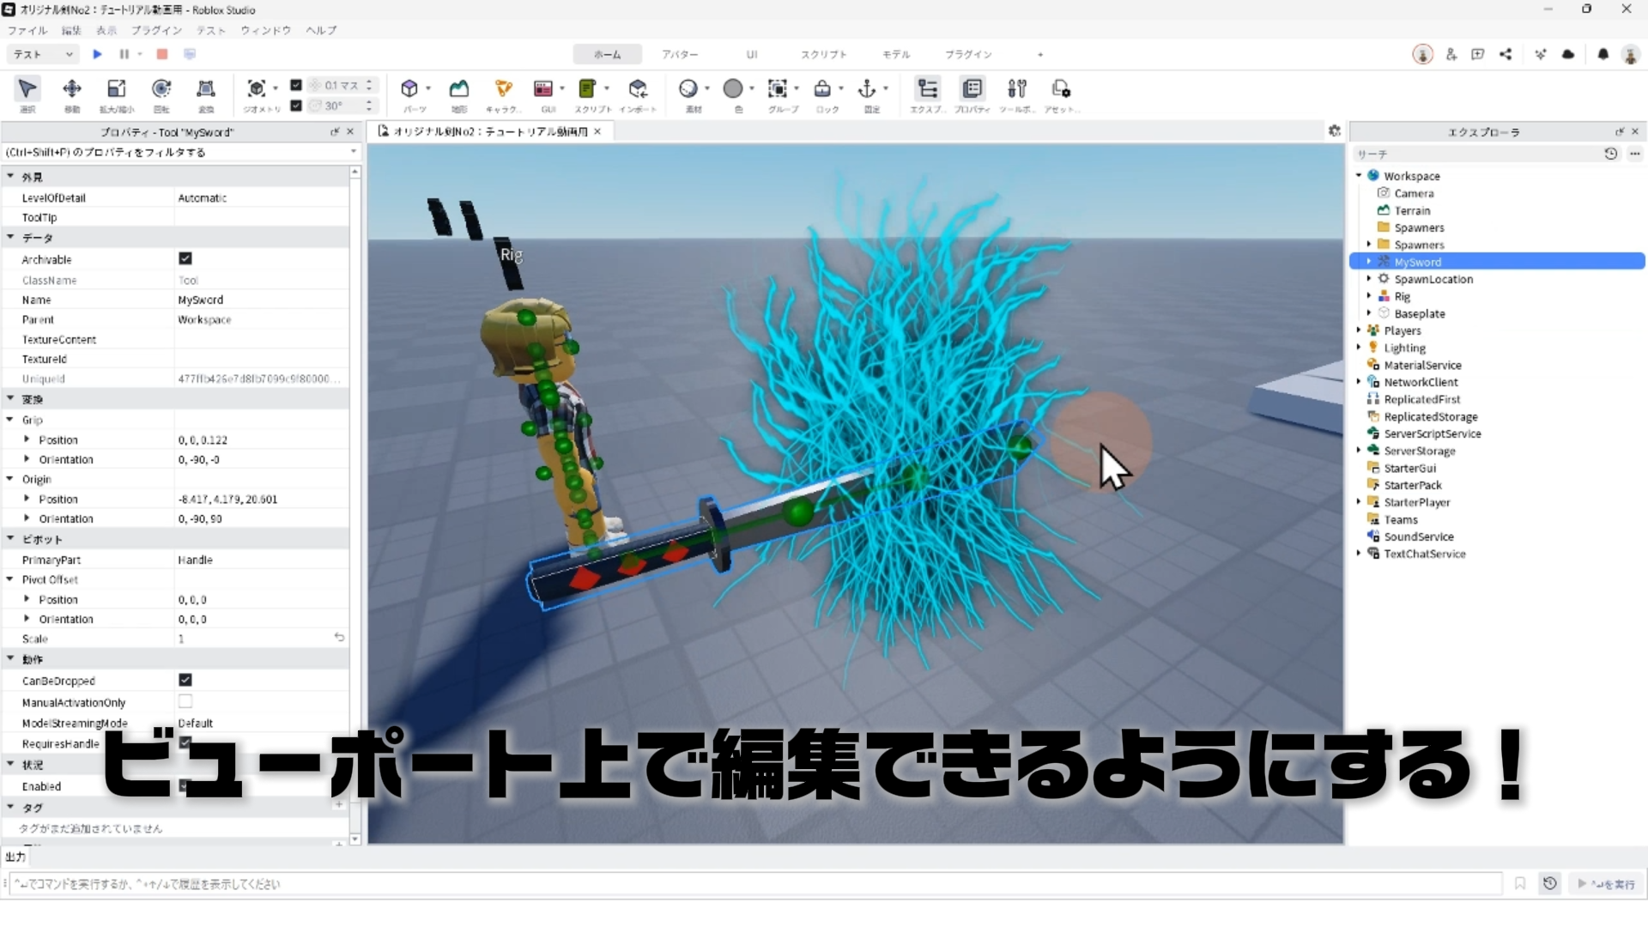Open the Terrain (地形) editor
Viewport: 1648px width, 927px height.
click(459, 89)
